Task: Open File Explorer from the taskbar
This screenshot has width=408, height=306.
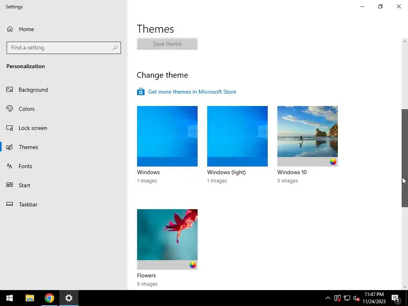Action: pos(29,298)
